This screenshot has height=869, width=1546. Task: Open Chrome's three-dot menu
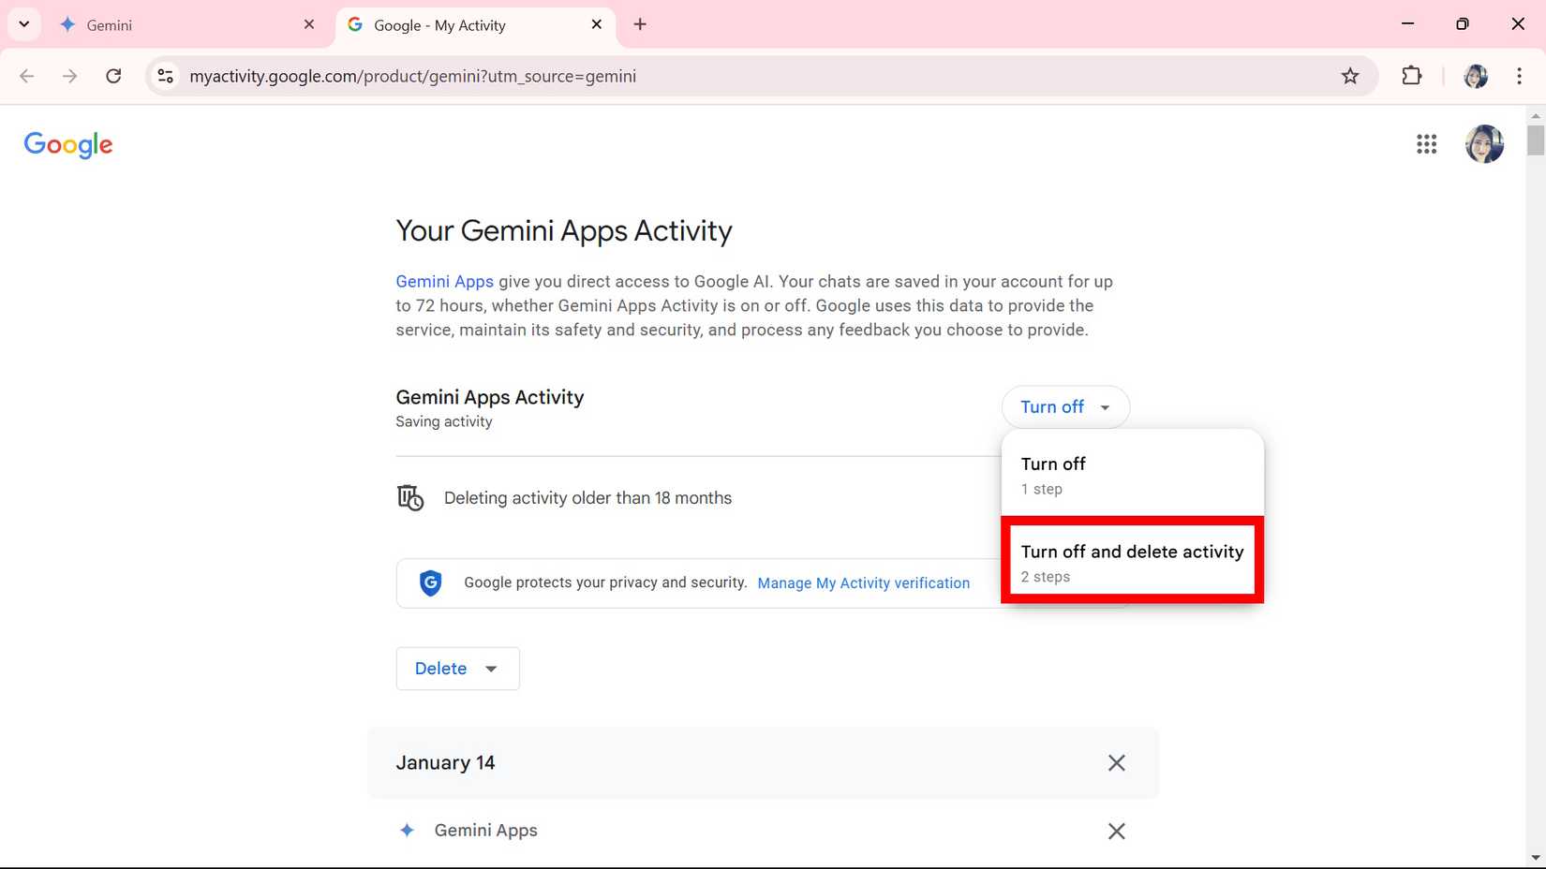pos(1519,77)
